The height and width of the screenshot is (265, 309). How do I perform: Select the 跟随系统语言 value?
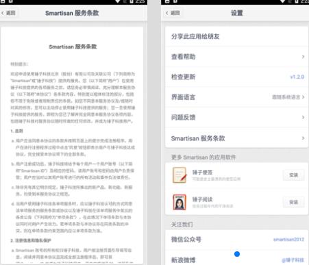tap(286, 97)
